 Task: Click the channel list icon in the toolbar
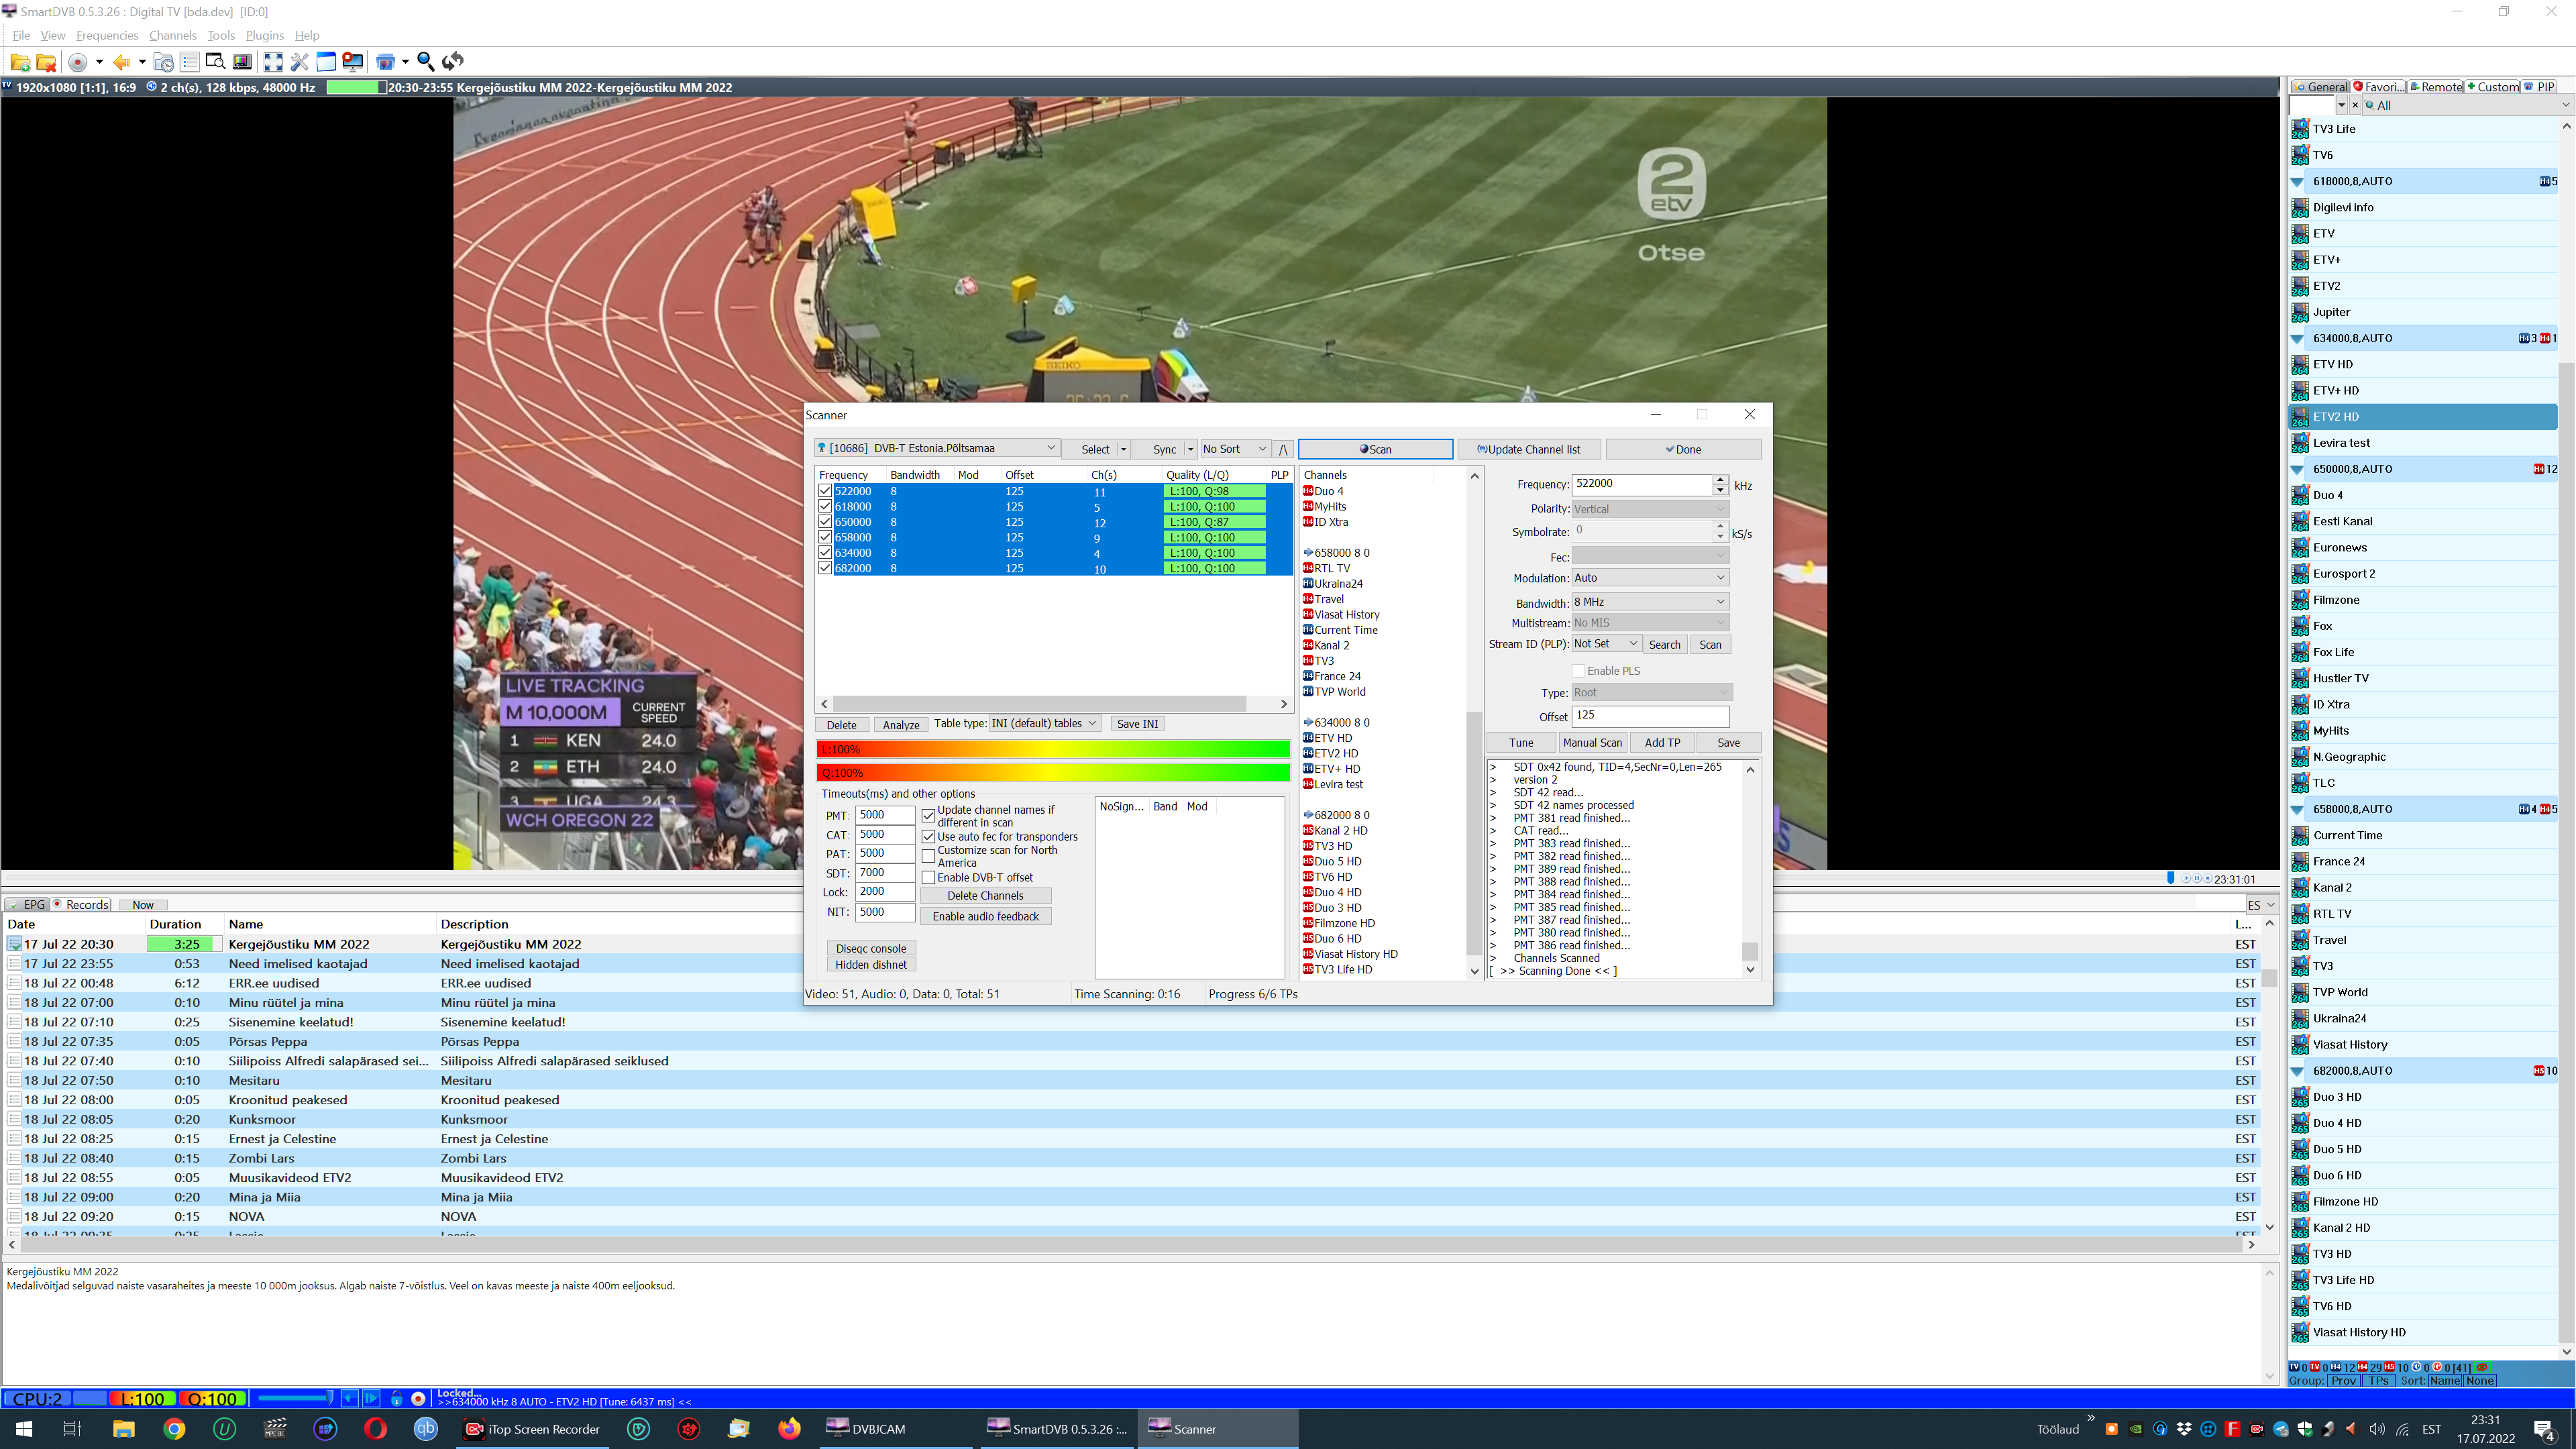click(190, 62)
